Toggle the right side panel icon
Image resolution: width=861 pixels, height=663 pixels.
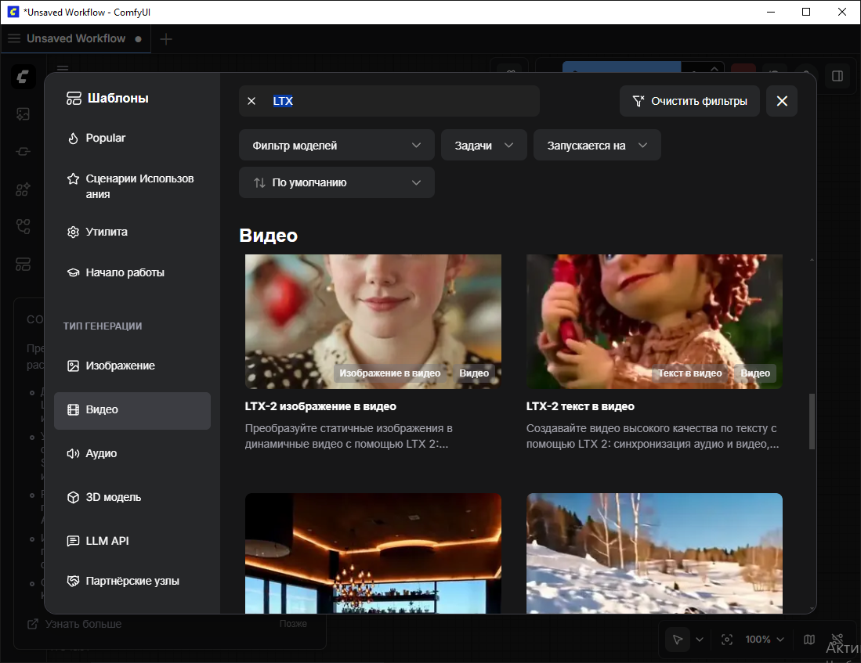coord(837,76)
